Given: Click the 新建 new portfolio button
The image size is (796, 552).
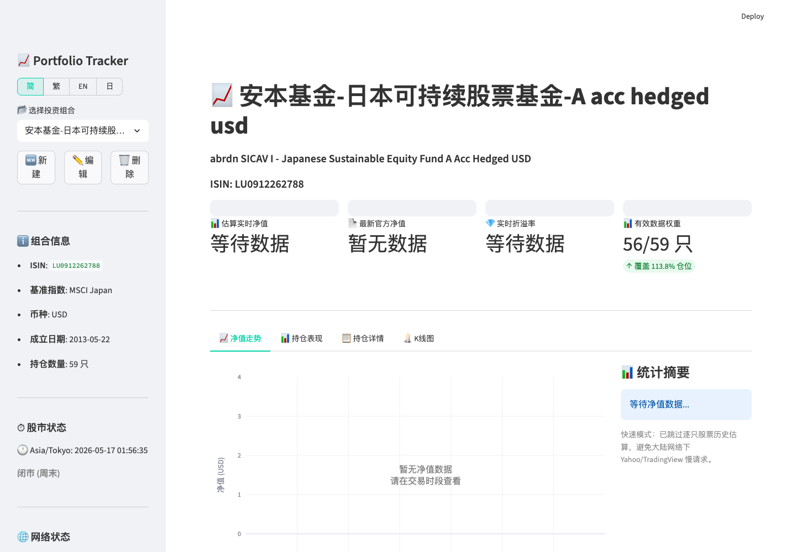Looking at the screenshot, I should (x=36, y=167).
